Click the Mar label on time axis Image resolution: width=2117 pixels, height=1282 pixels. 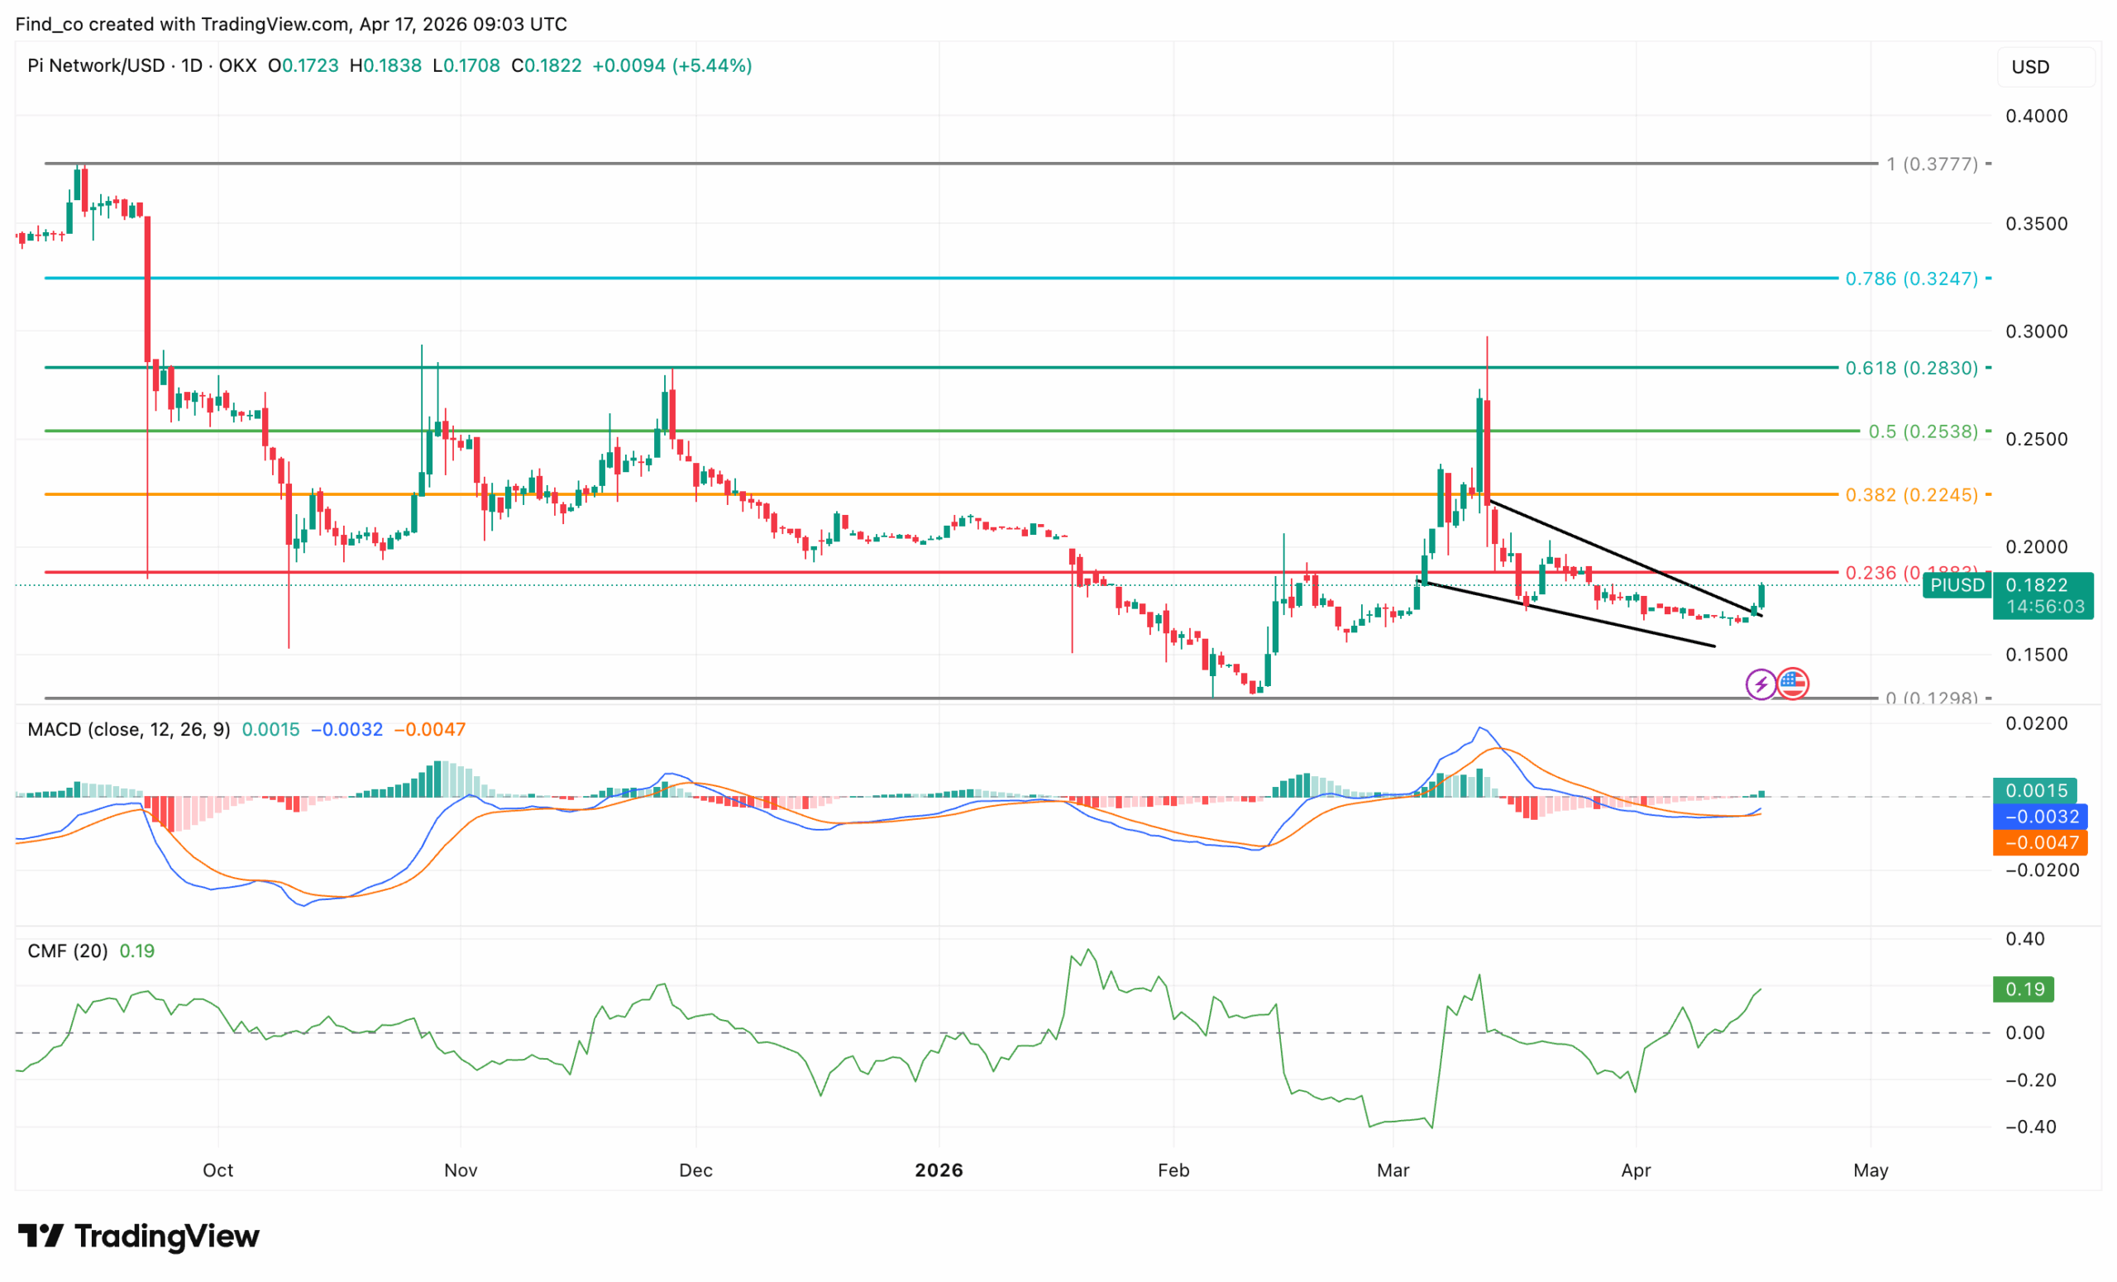[x=1393, y=1171]
